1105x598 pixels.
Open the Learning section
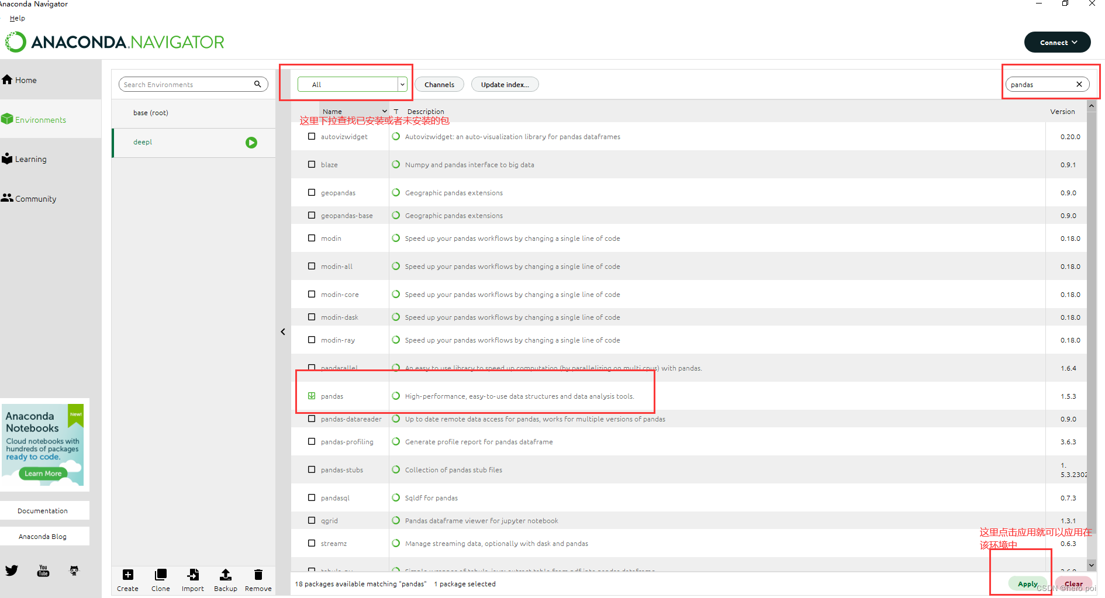point(25,159)
